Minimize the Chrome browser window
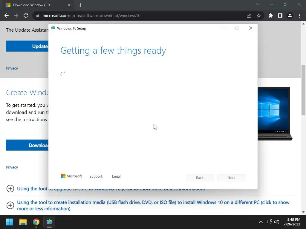 pyautogui.click(x=271, y=4)
